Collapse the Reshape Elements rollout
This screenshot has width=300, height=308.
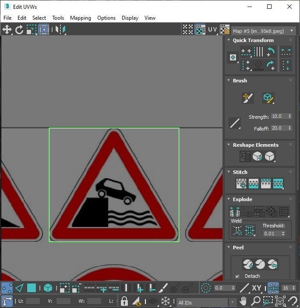tap(229, 145)
